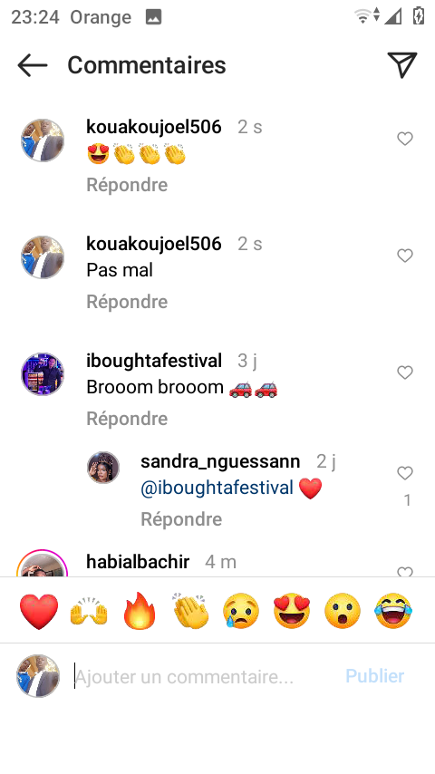Insert the clapping hands quick emoji
Screen dimensions: 435x774
(191, 611)
